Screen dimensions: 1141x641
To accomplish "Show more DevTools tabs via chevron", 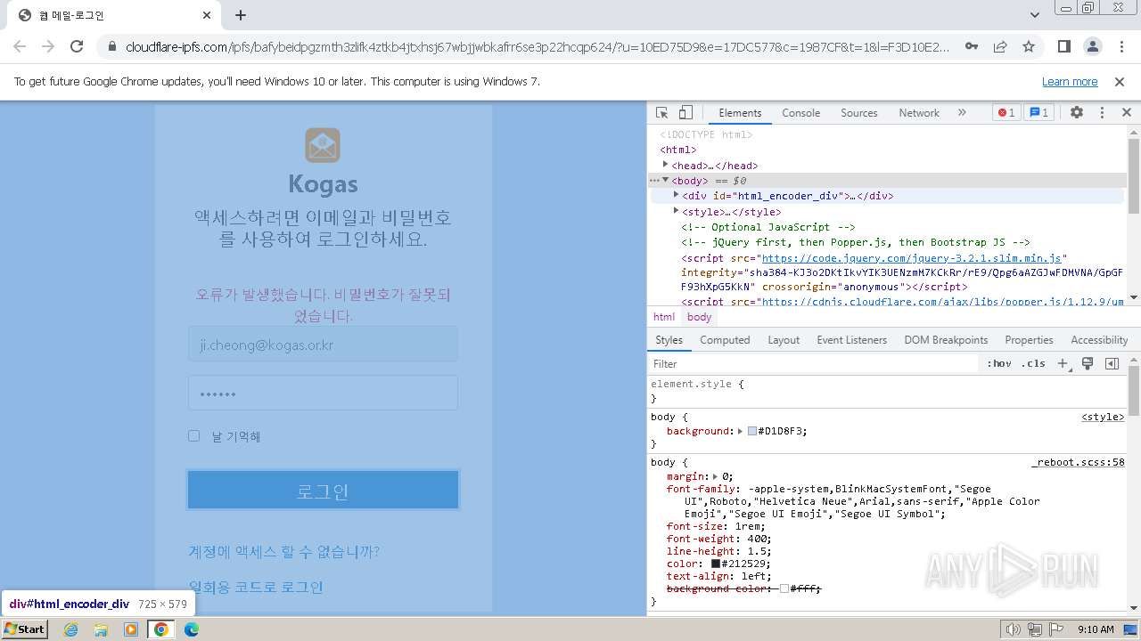I will point(962,113).
